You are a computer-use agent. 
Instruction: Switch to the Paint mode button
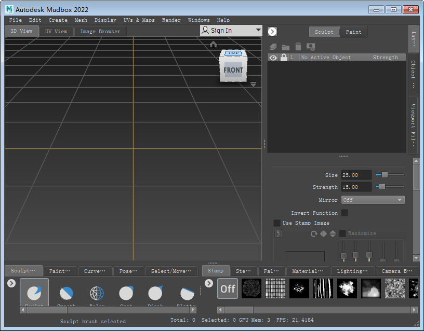[x=353, y=32]
